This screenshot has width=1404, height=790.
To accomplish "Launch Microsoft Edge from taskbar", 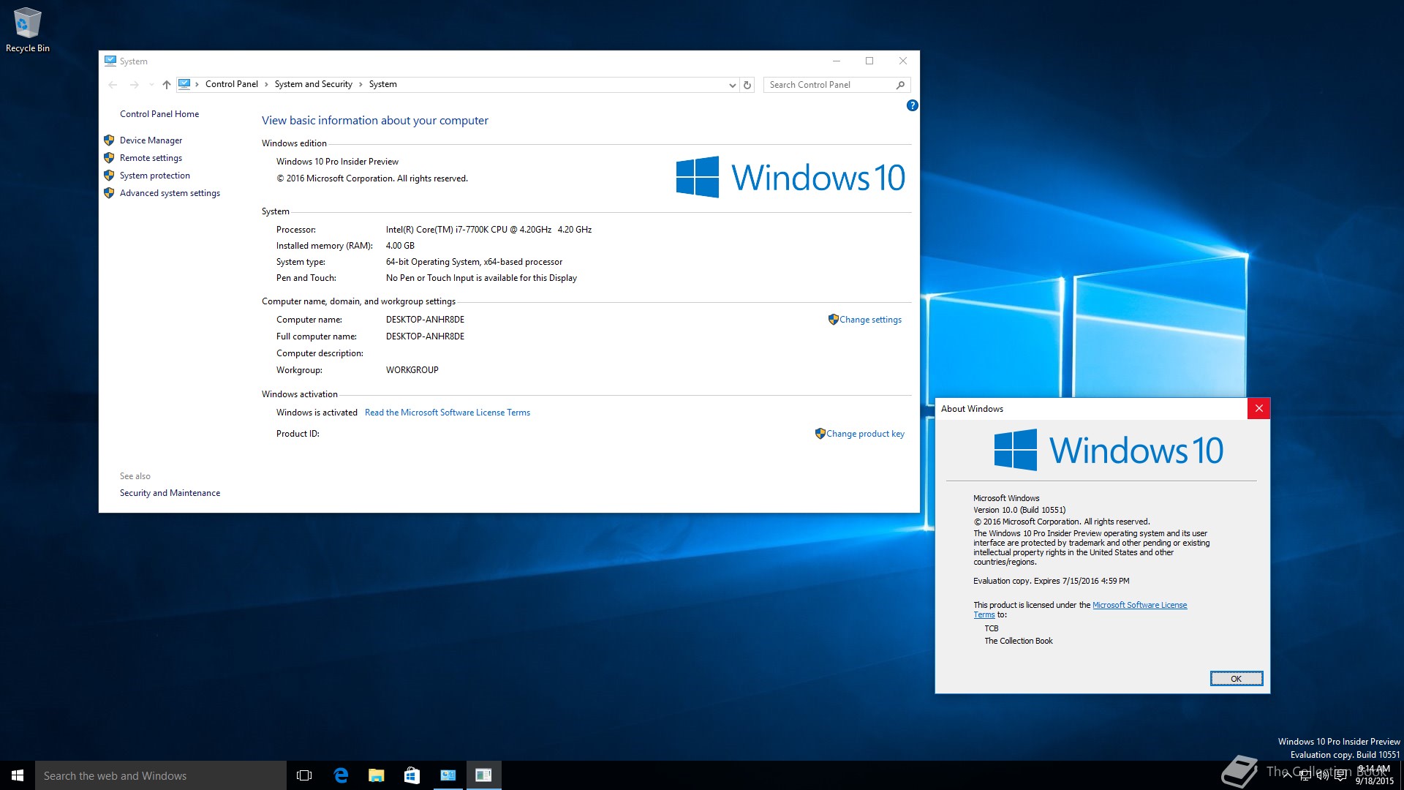I will coord(341,775).
